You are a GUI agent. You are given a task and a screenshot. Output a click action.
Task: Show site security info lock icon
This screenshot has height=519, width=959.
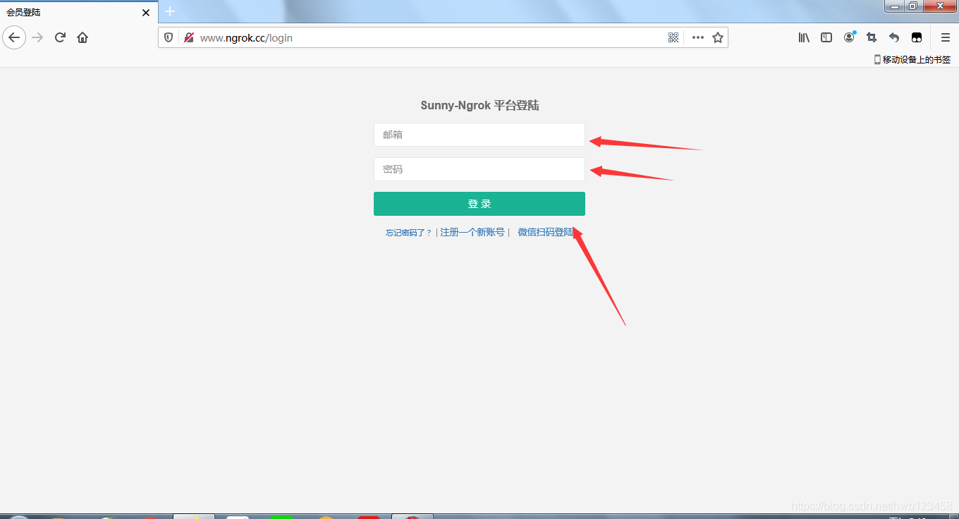tap(188, 37)
